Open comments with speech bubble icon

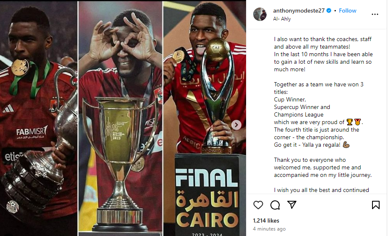click(x=275, y=205)
